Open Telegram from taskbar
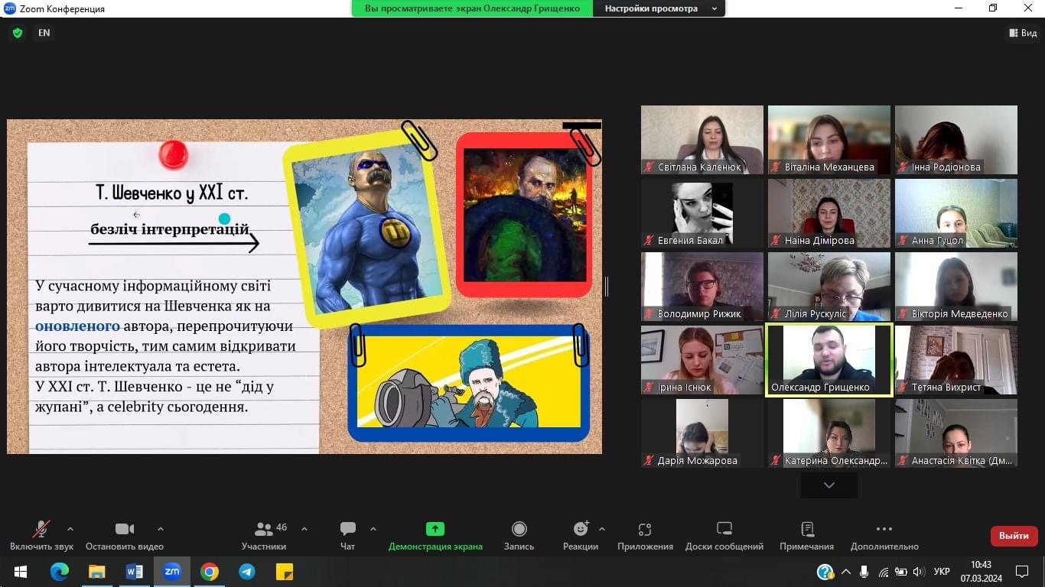This screenshot has width=1045, height=587. click(247, 572)
